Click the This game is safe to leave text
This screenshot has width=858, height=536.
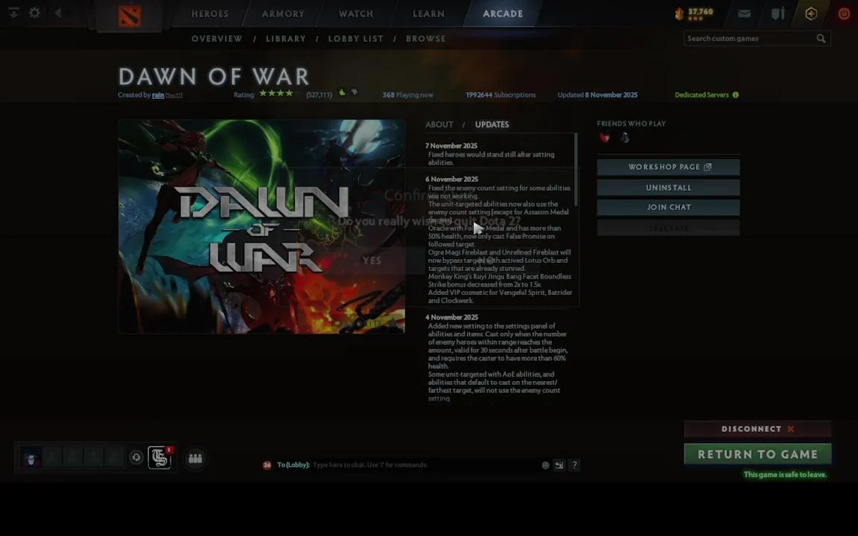785,475
